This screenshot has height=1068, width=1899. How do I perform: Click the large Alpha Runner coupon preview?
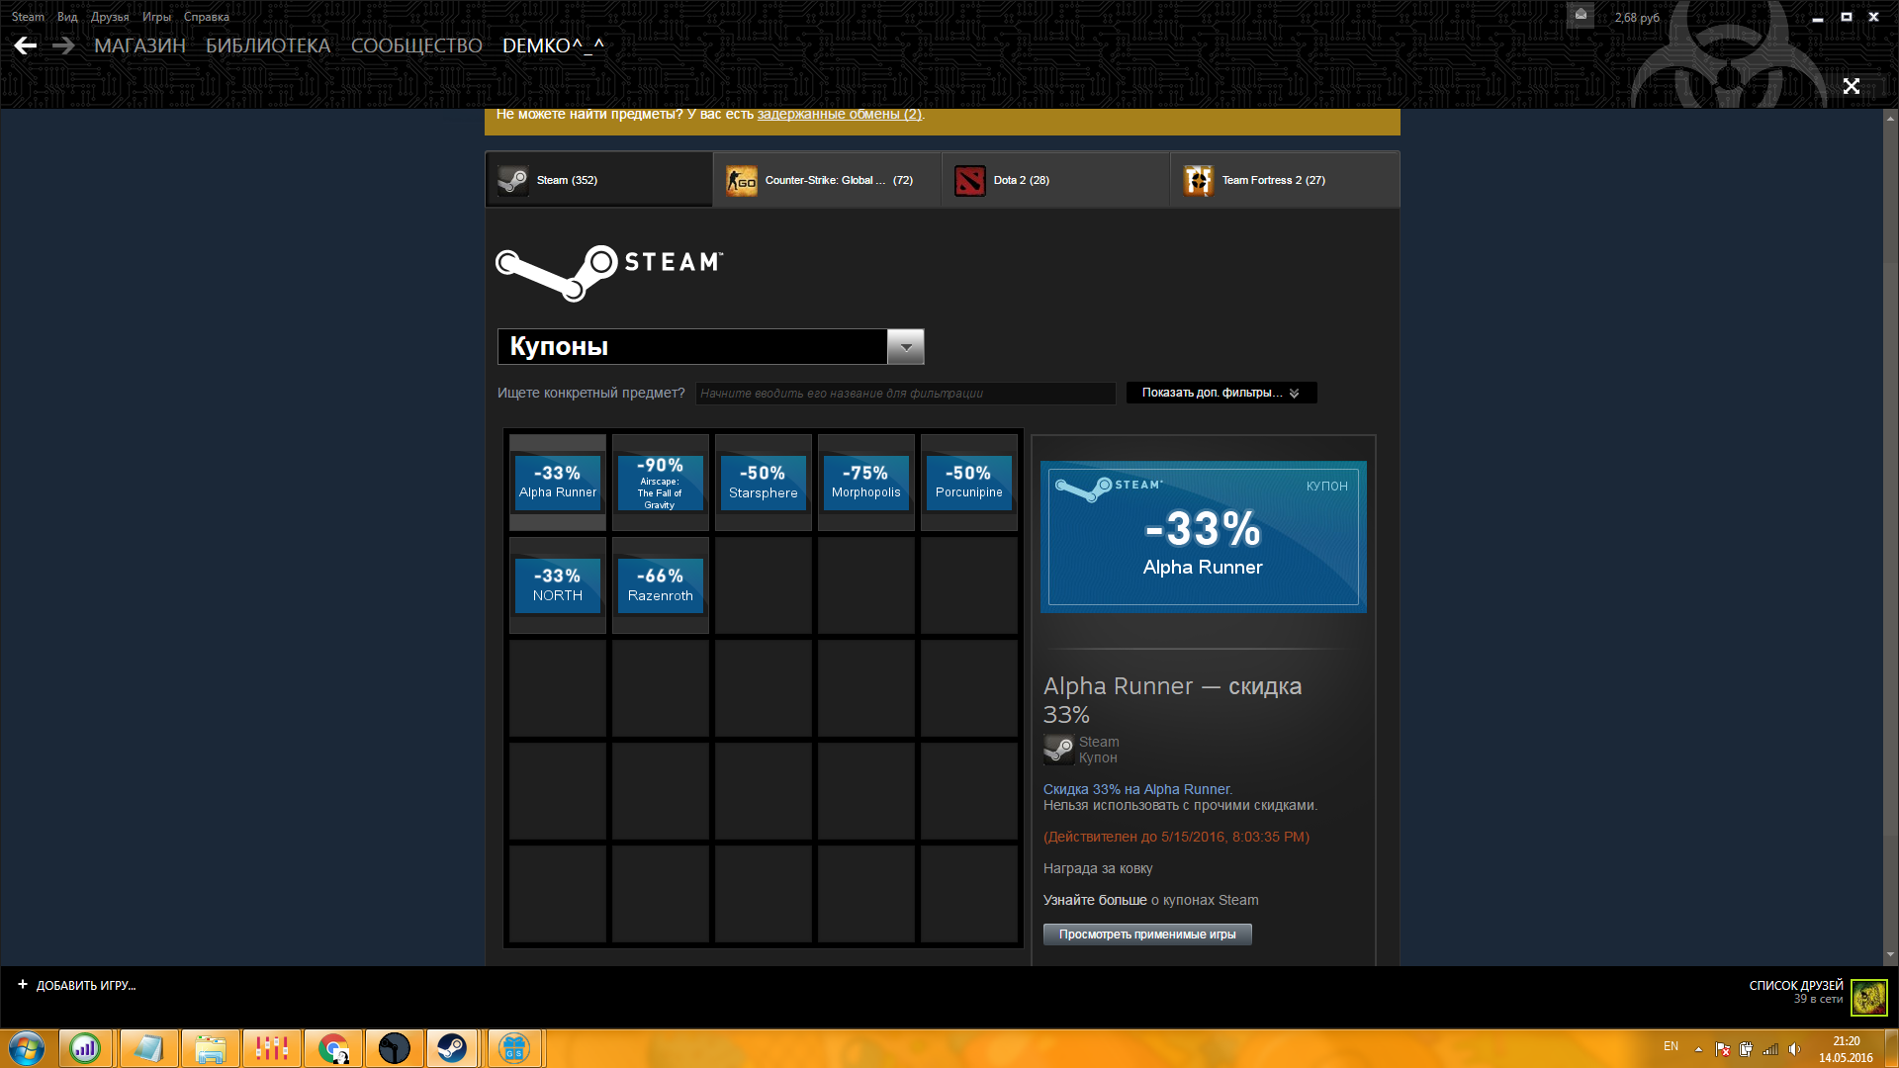point(1204,537)
